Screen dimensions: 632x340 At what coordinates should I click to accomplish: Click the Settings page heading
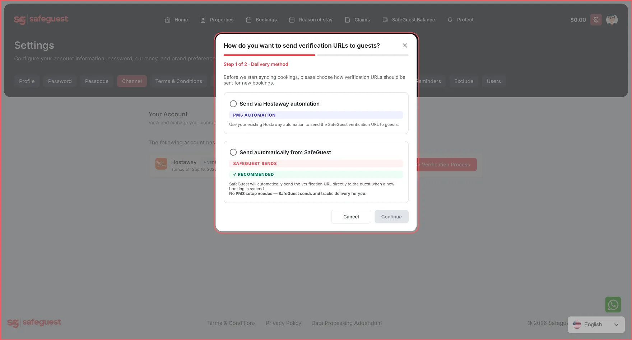(x=34, y=45)
